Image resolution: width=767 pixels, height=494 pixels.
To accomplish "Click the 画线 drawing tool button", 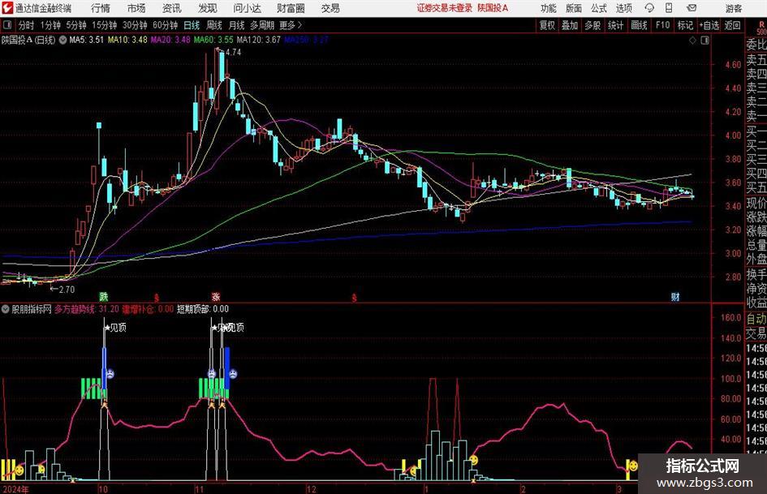I will point(639,25).
